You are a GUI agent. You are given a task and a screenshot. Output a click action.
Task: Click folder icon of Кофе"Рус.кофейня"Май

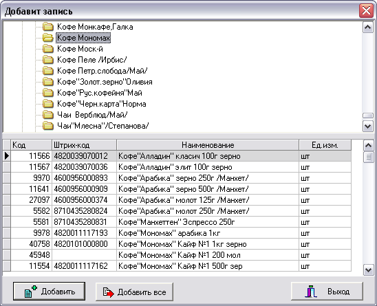[48, 93]
